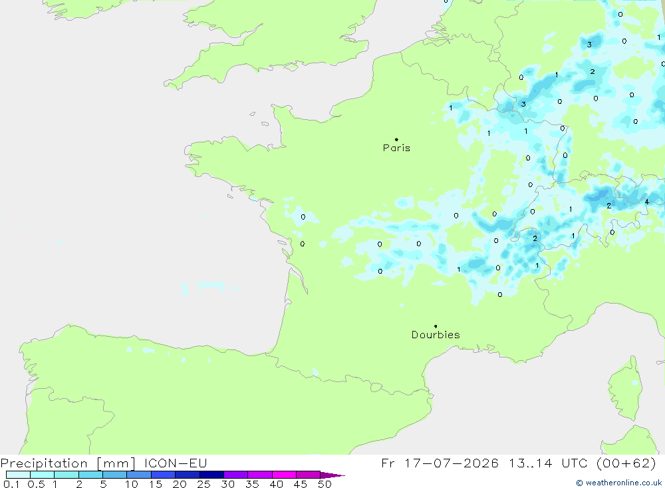Pick the legend swatch between 0.1 and 0.5

[18, 475]
